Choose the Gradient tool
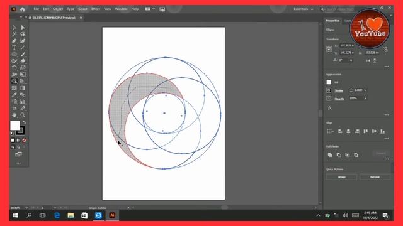 click(x=23, y=88)
